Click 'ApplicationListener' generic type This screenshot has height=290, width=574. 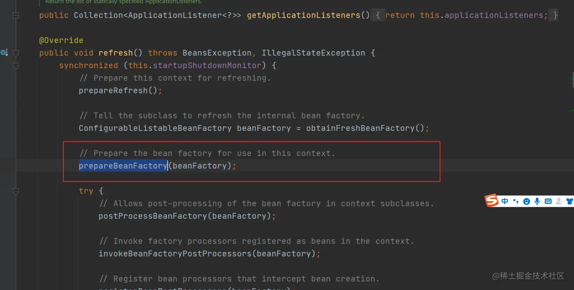tap(175, 15)
